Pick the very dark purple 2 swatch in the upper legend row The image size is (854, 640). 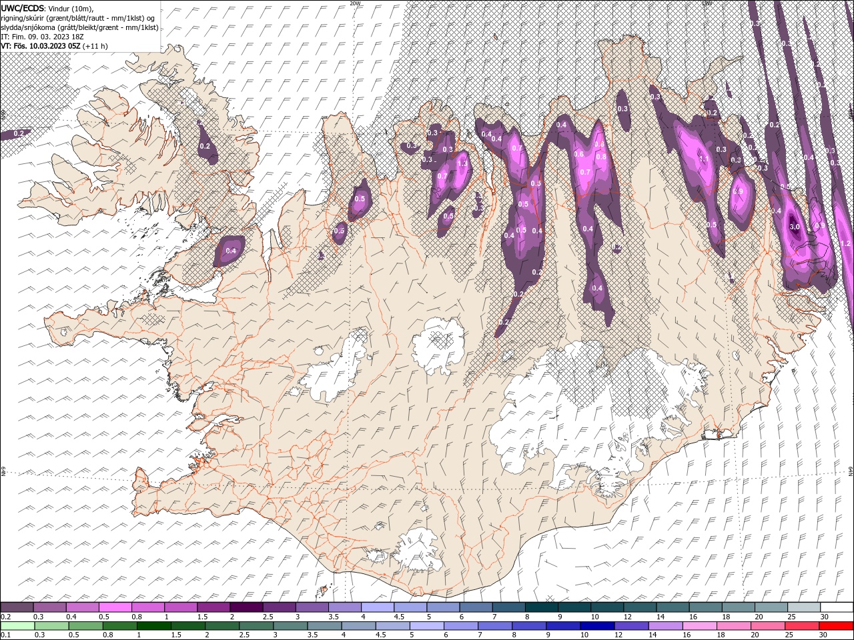point(247,607)
